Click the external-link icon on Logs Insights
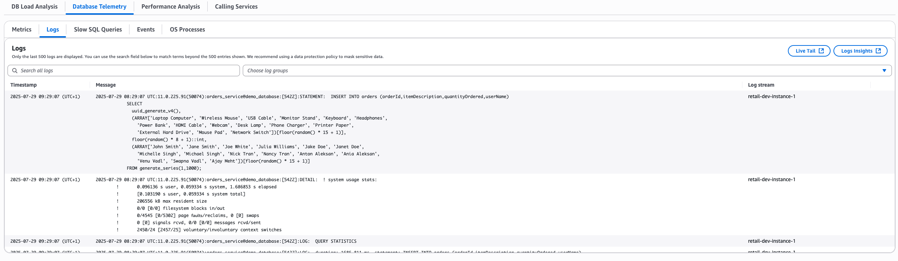Screen dimensions: 898x261 tap(878, 51)
